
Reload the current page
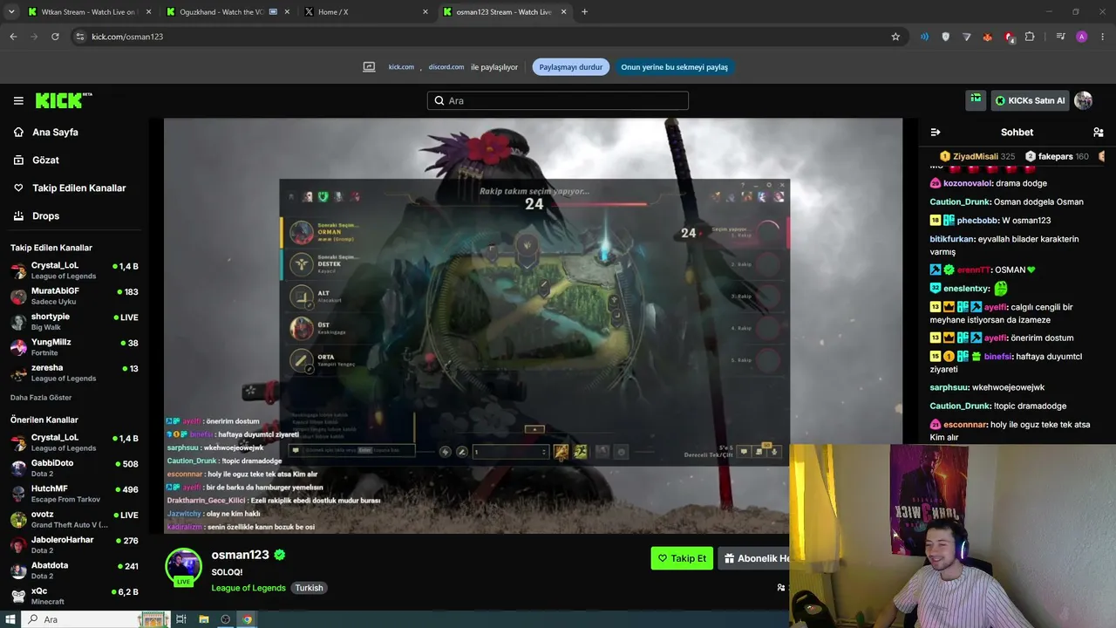click(x=55, y=37)
